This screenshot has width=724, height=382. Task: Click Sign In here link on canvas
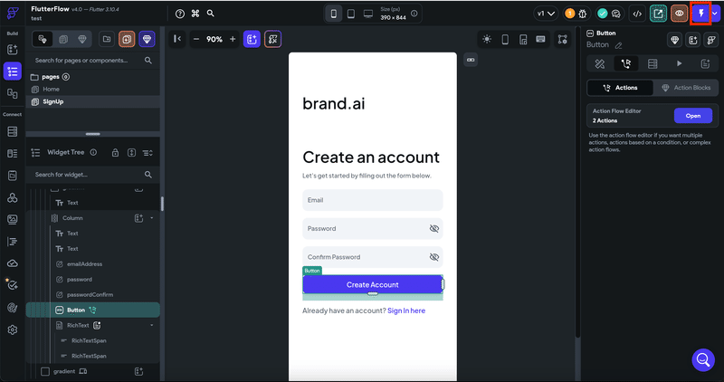point(406,310)
